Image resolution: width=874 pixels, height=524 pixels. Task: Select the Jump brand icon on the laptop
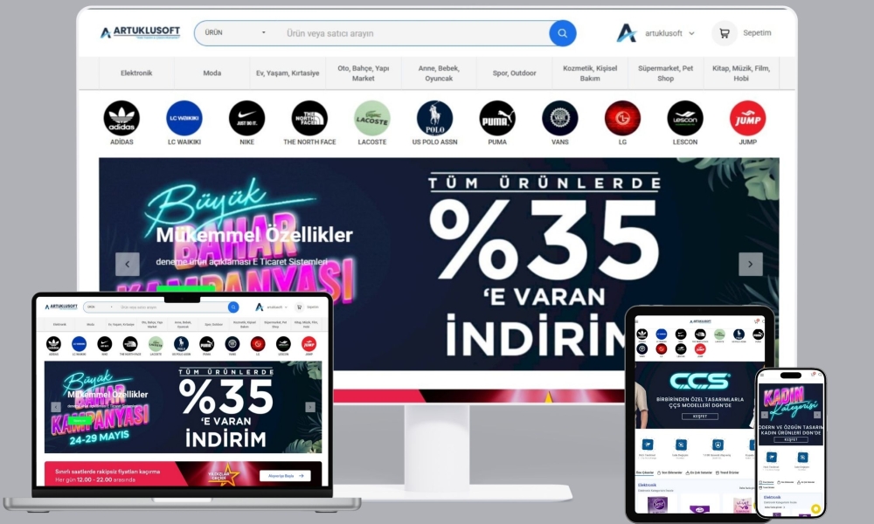pyautogui.click(x=309, y=344)
